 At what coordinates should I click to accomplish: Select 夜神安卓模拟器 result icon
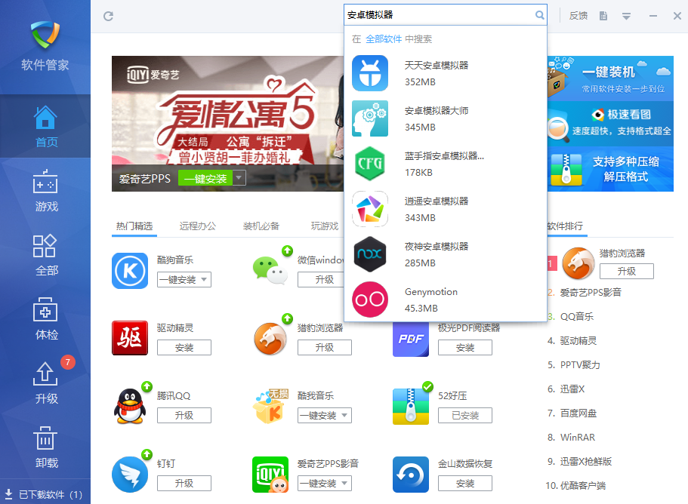pyautogui.click(x=370, y=254)
